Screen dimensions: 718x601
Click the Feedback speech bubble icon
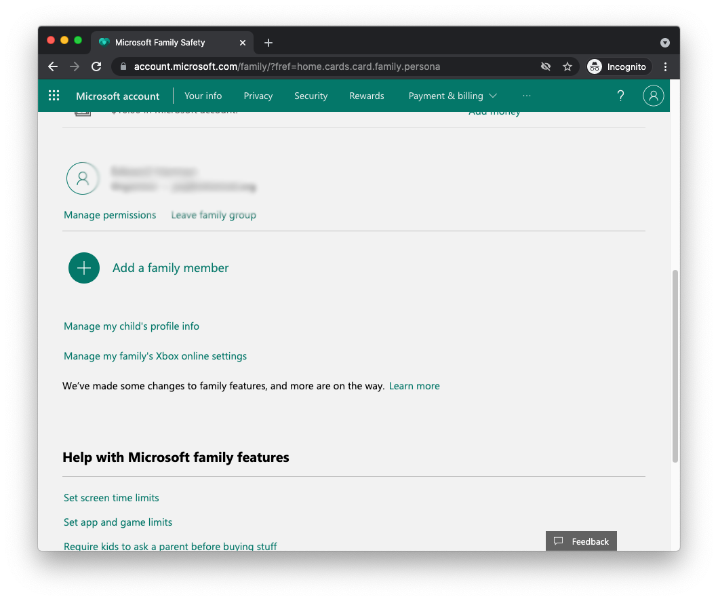click(558, 541)
